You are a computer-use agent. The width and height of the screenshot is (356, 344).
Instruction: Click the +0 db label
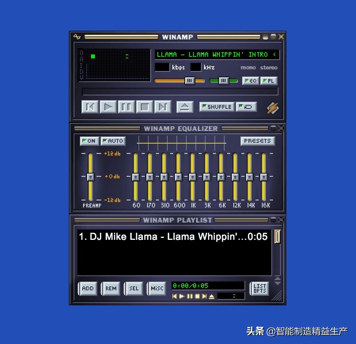(x=112, y=176)
